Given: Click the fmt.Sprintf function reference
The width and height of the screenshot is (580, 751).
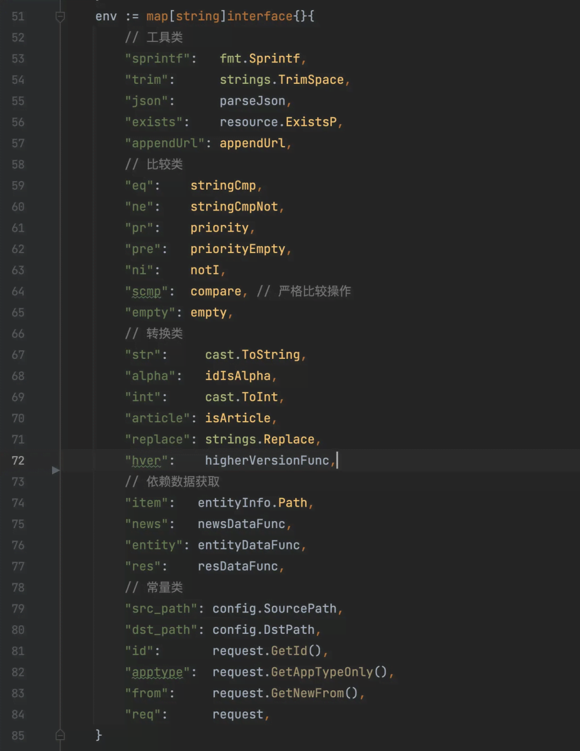Looking at the screenshot, I should (x=260, y=59).
